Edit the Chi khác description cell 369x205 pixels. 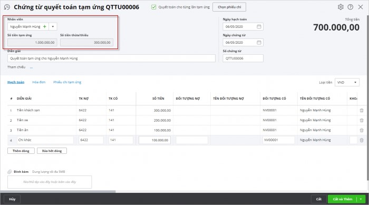tap(45, 140)
